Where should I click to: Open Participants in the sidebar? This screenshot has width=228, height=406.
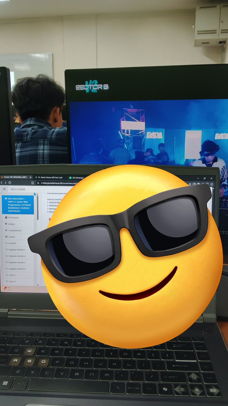pos(18,218)
